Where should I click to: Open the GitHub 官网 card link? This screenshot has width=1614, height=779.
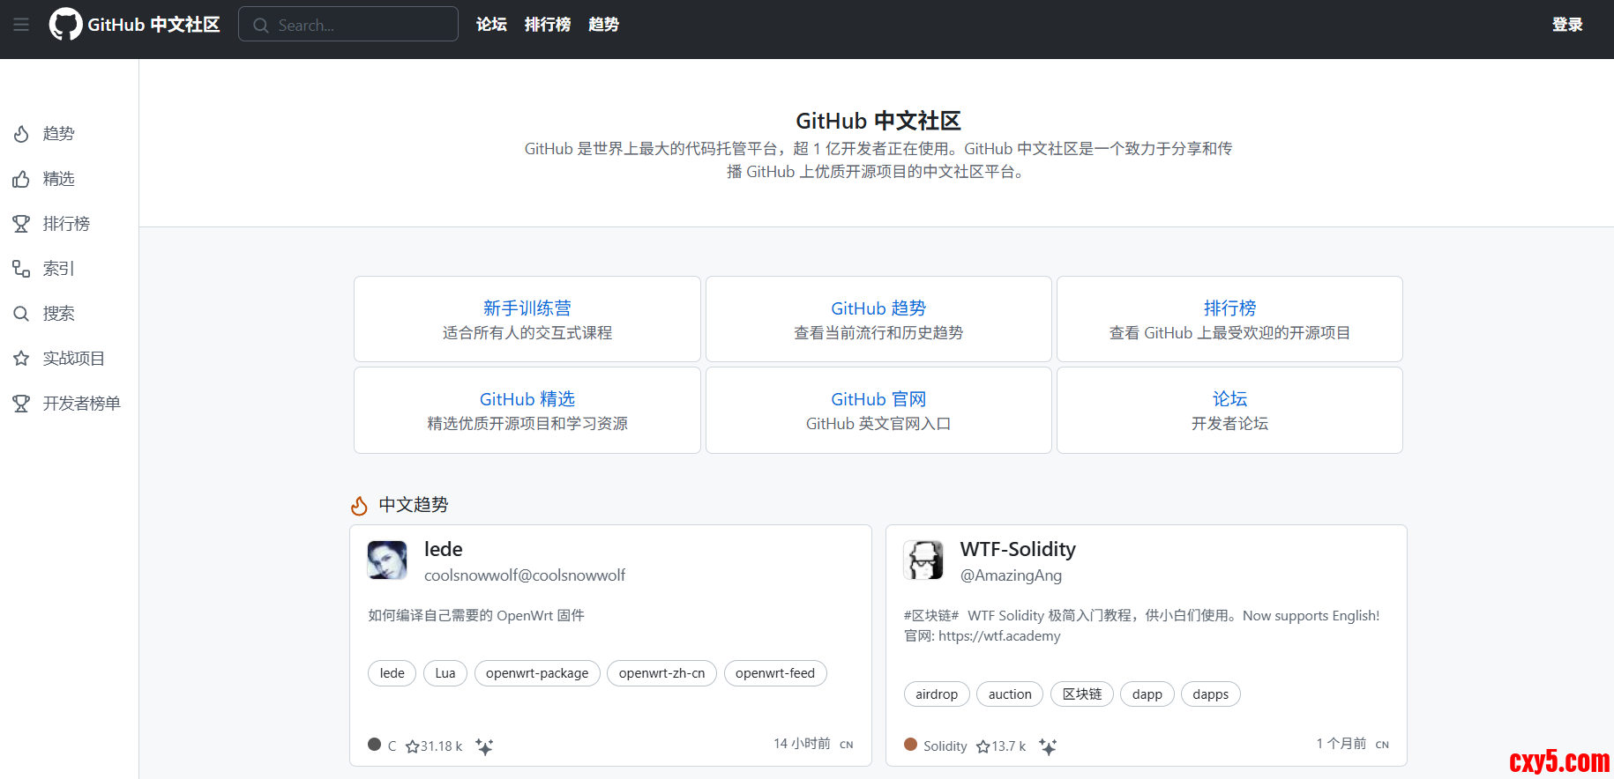(x=878, y=399)
